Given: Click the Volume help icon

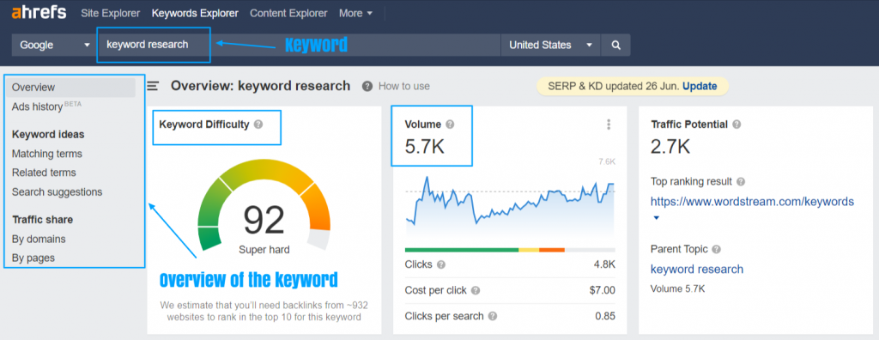Looking at the screenshot, I should point(450,124).
